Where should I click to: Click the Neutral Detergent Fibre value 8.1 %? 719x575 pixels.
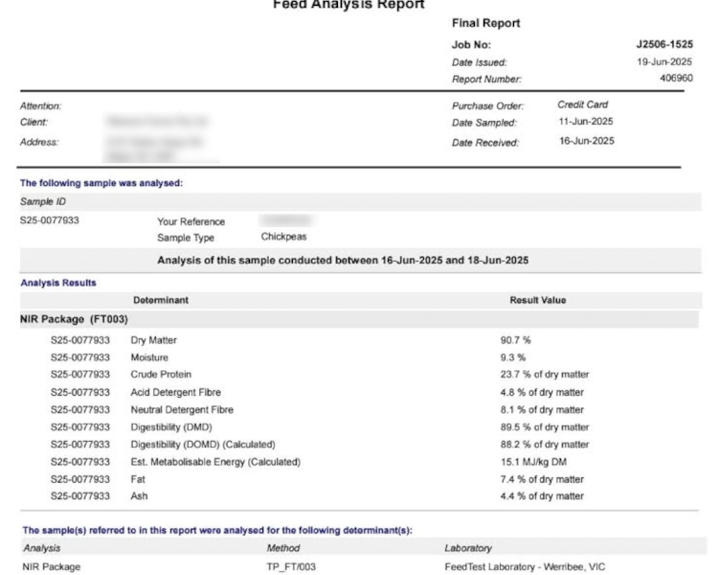[x=541, y=409]
